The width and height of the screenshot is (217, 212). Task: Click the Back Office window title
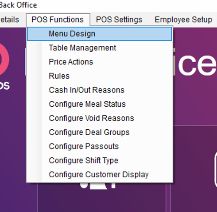(x=18, y=5)
